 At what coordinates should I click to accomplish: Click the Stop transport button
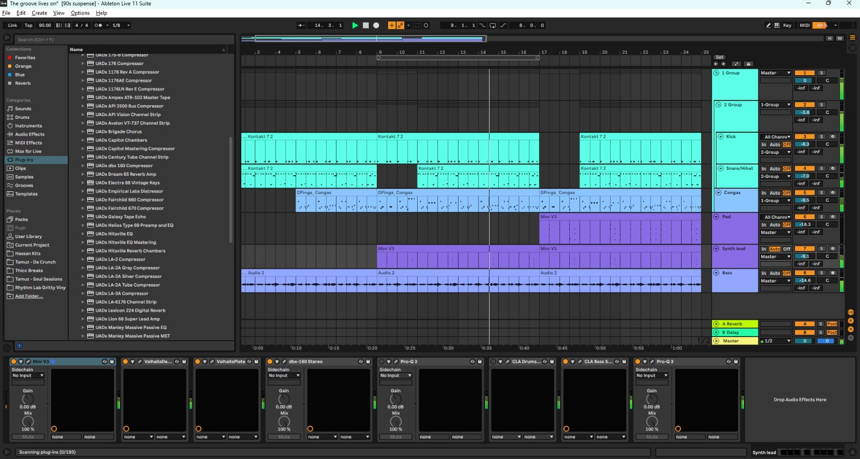(365, 25)
